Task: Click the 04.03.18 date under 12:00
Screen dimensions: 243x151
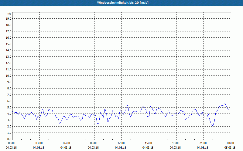Action: pos(121,148)
